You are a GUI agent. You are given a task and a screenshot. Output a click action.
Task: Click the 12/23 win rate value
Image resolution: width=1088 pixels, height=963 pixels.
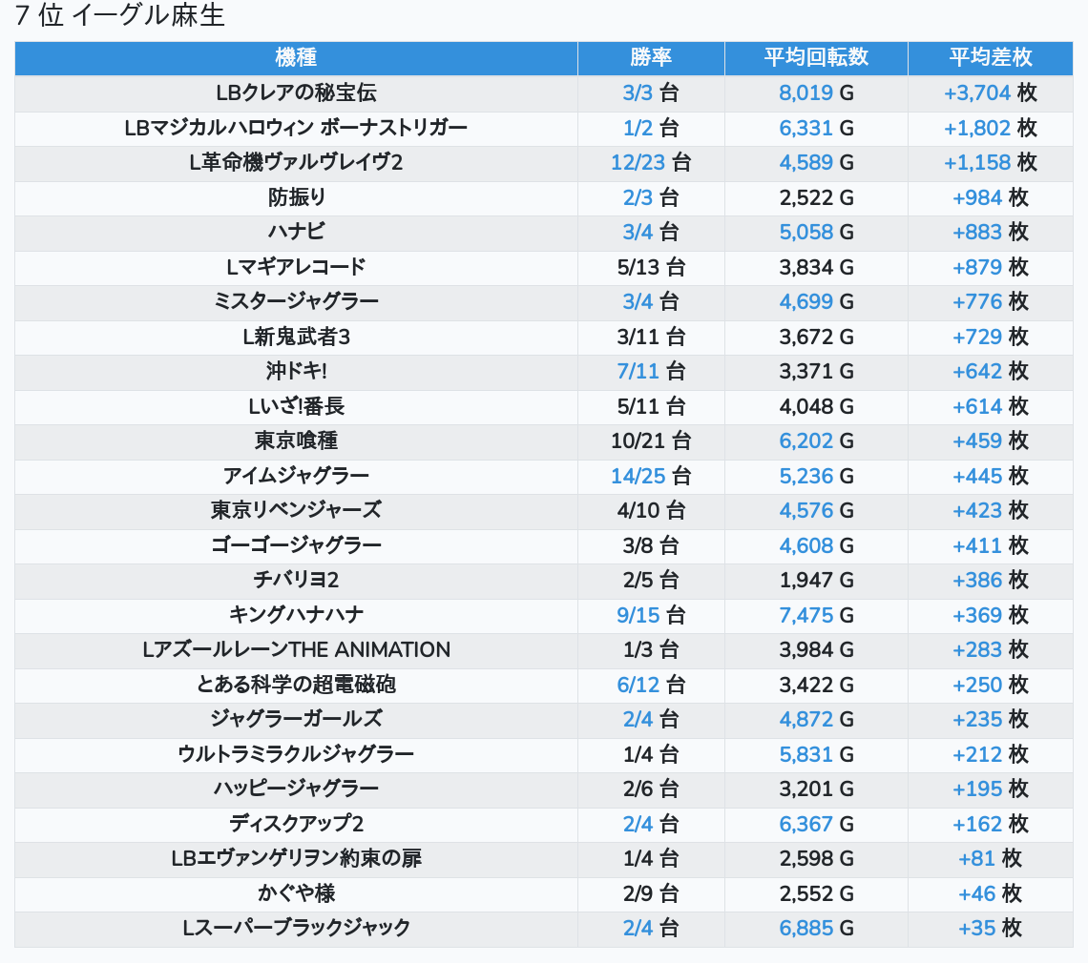[638, 162]
